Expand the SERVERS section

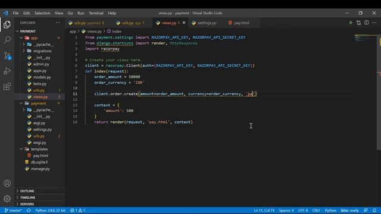click(40, 204)
